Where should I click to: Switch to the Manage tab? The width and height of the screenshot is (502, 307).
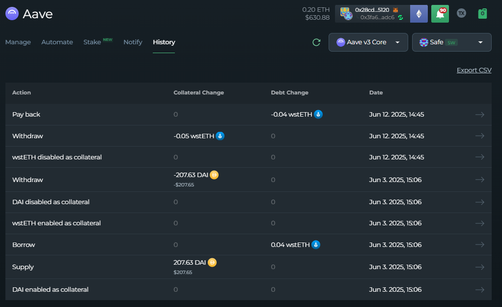pos(18,42)
